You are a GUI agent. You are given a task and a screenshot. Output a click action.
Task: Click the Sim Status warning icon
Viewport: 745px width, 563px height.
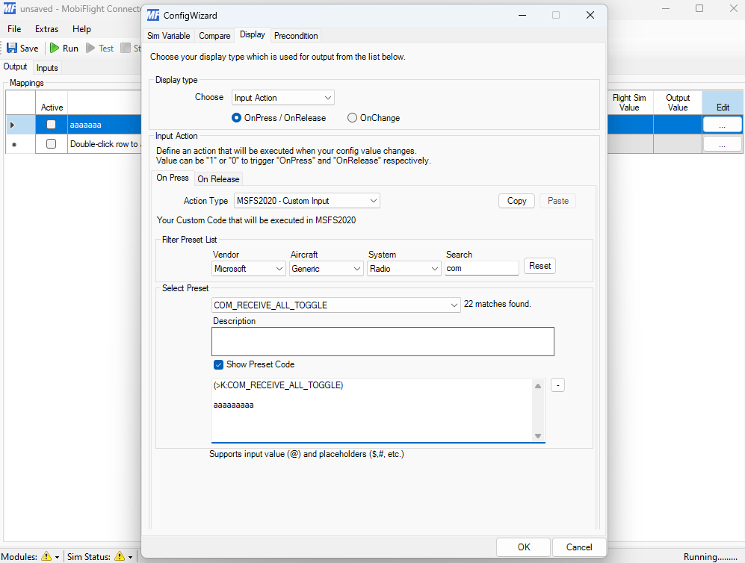(x=119, y=556)
